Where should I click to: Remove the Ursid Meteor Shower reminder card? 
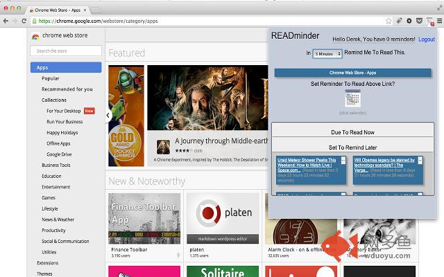click(x=343, y=160)
